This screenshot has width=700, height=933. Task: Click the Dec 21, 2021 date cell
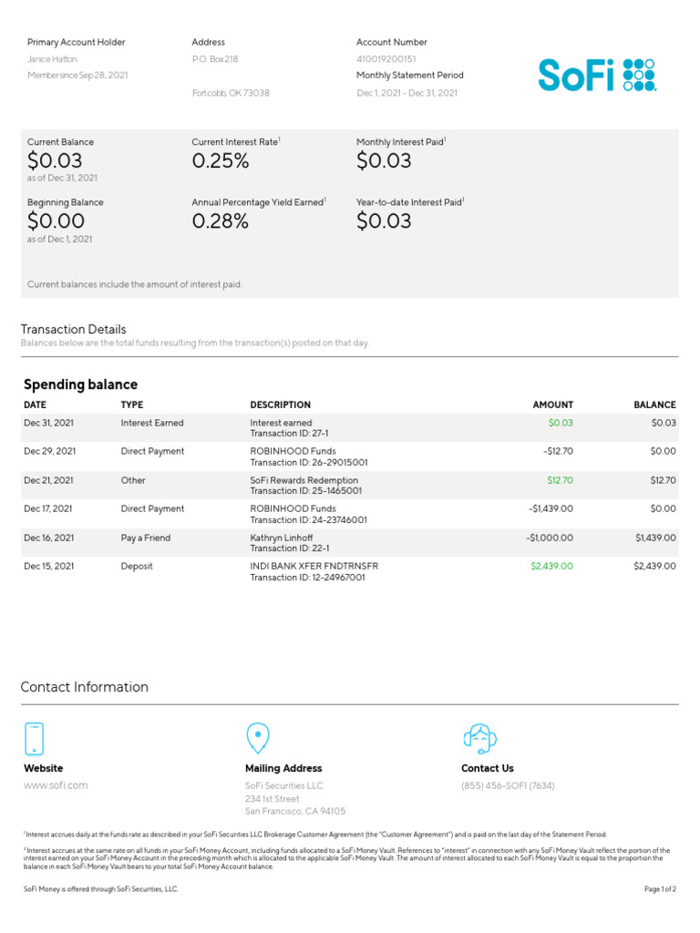tap(49, 480)
